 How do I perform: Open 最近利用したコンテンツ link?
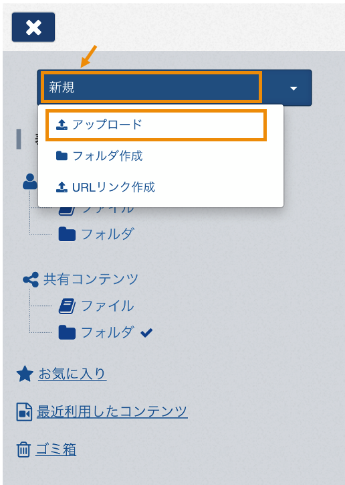pyautogui.click(x=112, y=412)
